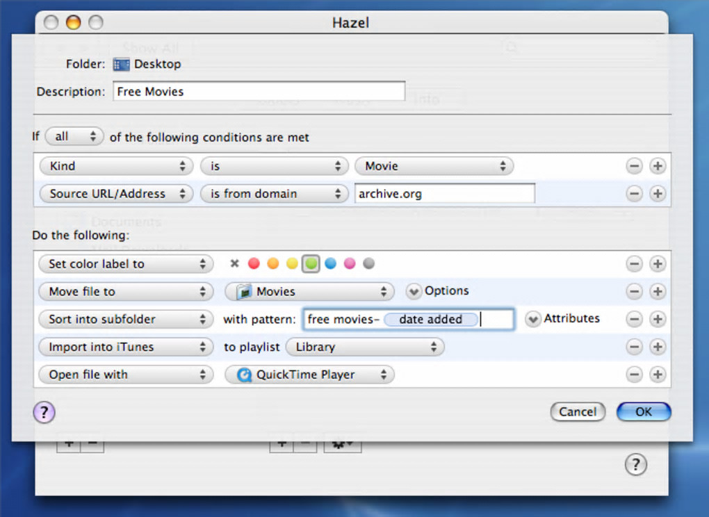Expand the Options disclosure for Move file
This screenshot has width=709, height=517.
click(414, 291)
